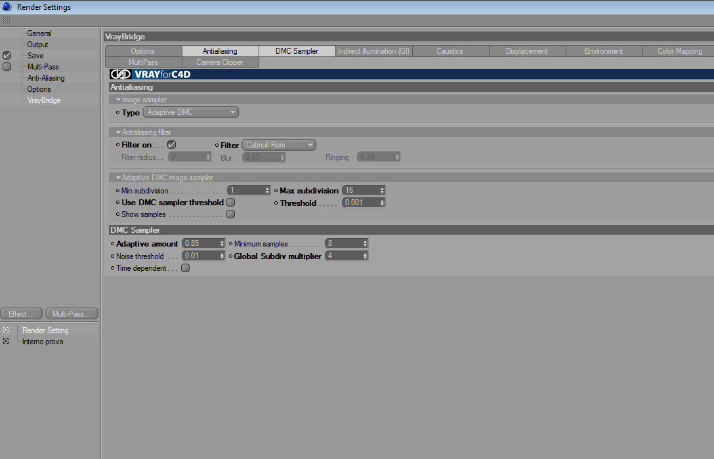Screen dimensions: 714x459
Task: Click the Global Subdiv multiplier stepper arrows
Action: (365, 256)
